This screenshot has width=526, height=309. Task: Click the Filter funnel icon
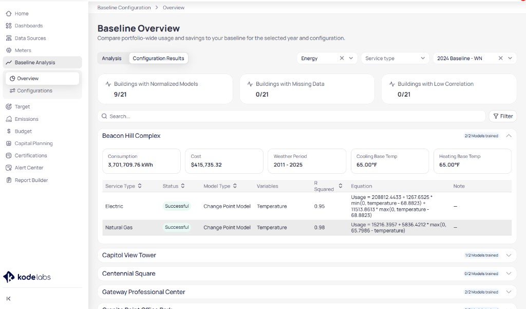[x=496, y=116]
